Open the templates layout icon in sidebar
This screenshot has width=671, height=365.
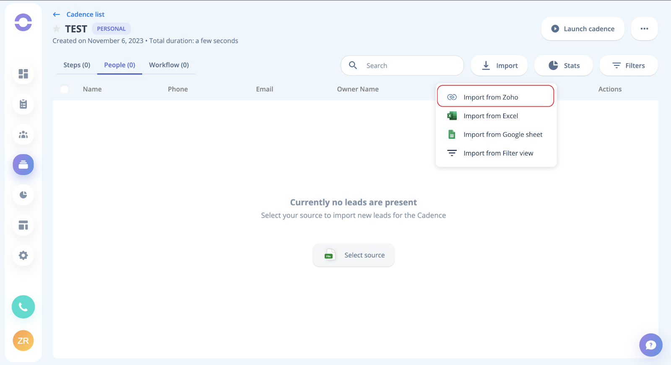[23, 225]
